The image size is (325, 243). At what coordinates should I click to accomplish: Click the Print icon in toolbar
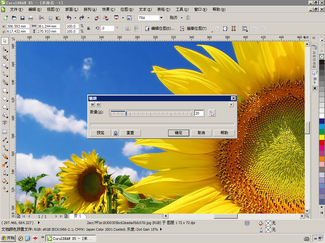pyautogui.click(x=31, y=18)
